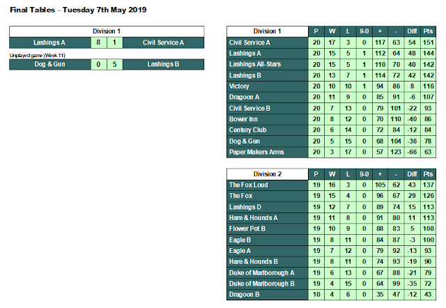Select the Lashings All-Stars team cell

tap(268, 64)
